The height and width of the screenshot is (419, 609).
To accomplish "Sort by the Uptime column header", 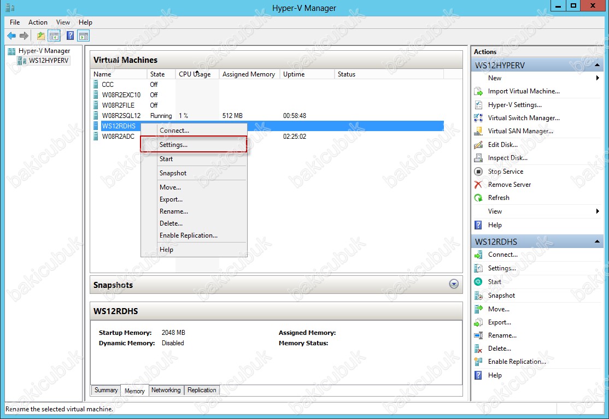I will 307,74.
